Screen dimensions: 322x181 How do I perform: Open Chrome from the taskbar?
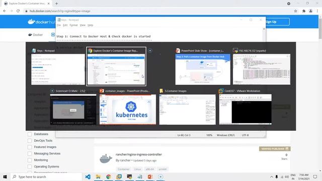click(x=109, y=176)
